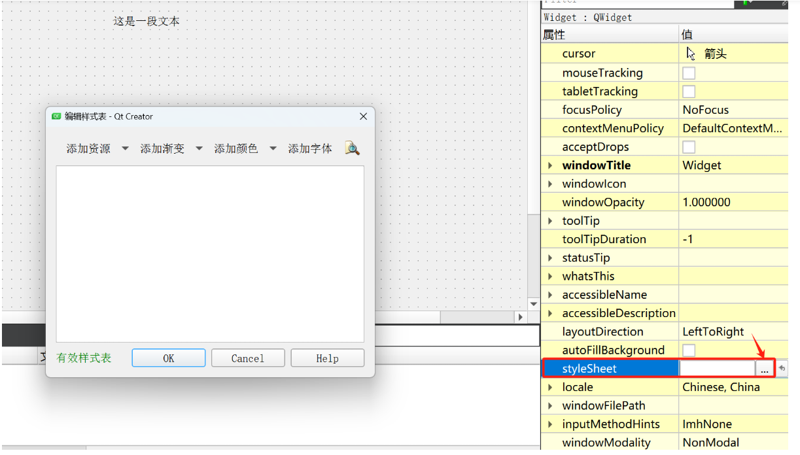800x455 pixels.
Task: Click the 1.000000 opacity value
Action: [706, 202]
